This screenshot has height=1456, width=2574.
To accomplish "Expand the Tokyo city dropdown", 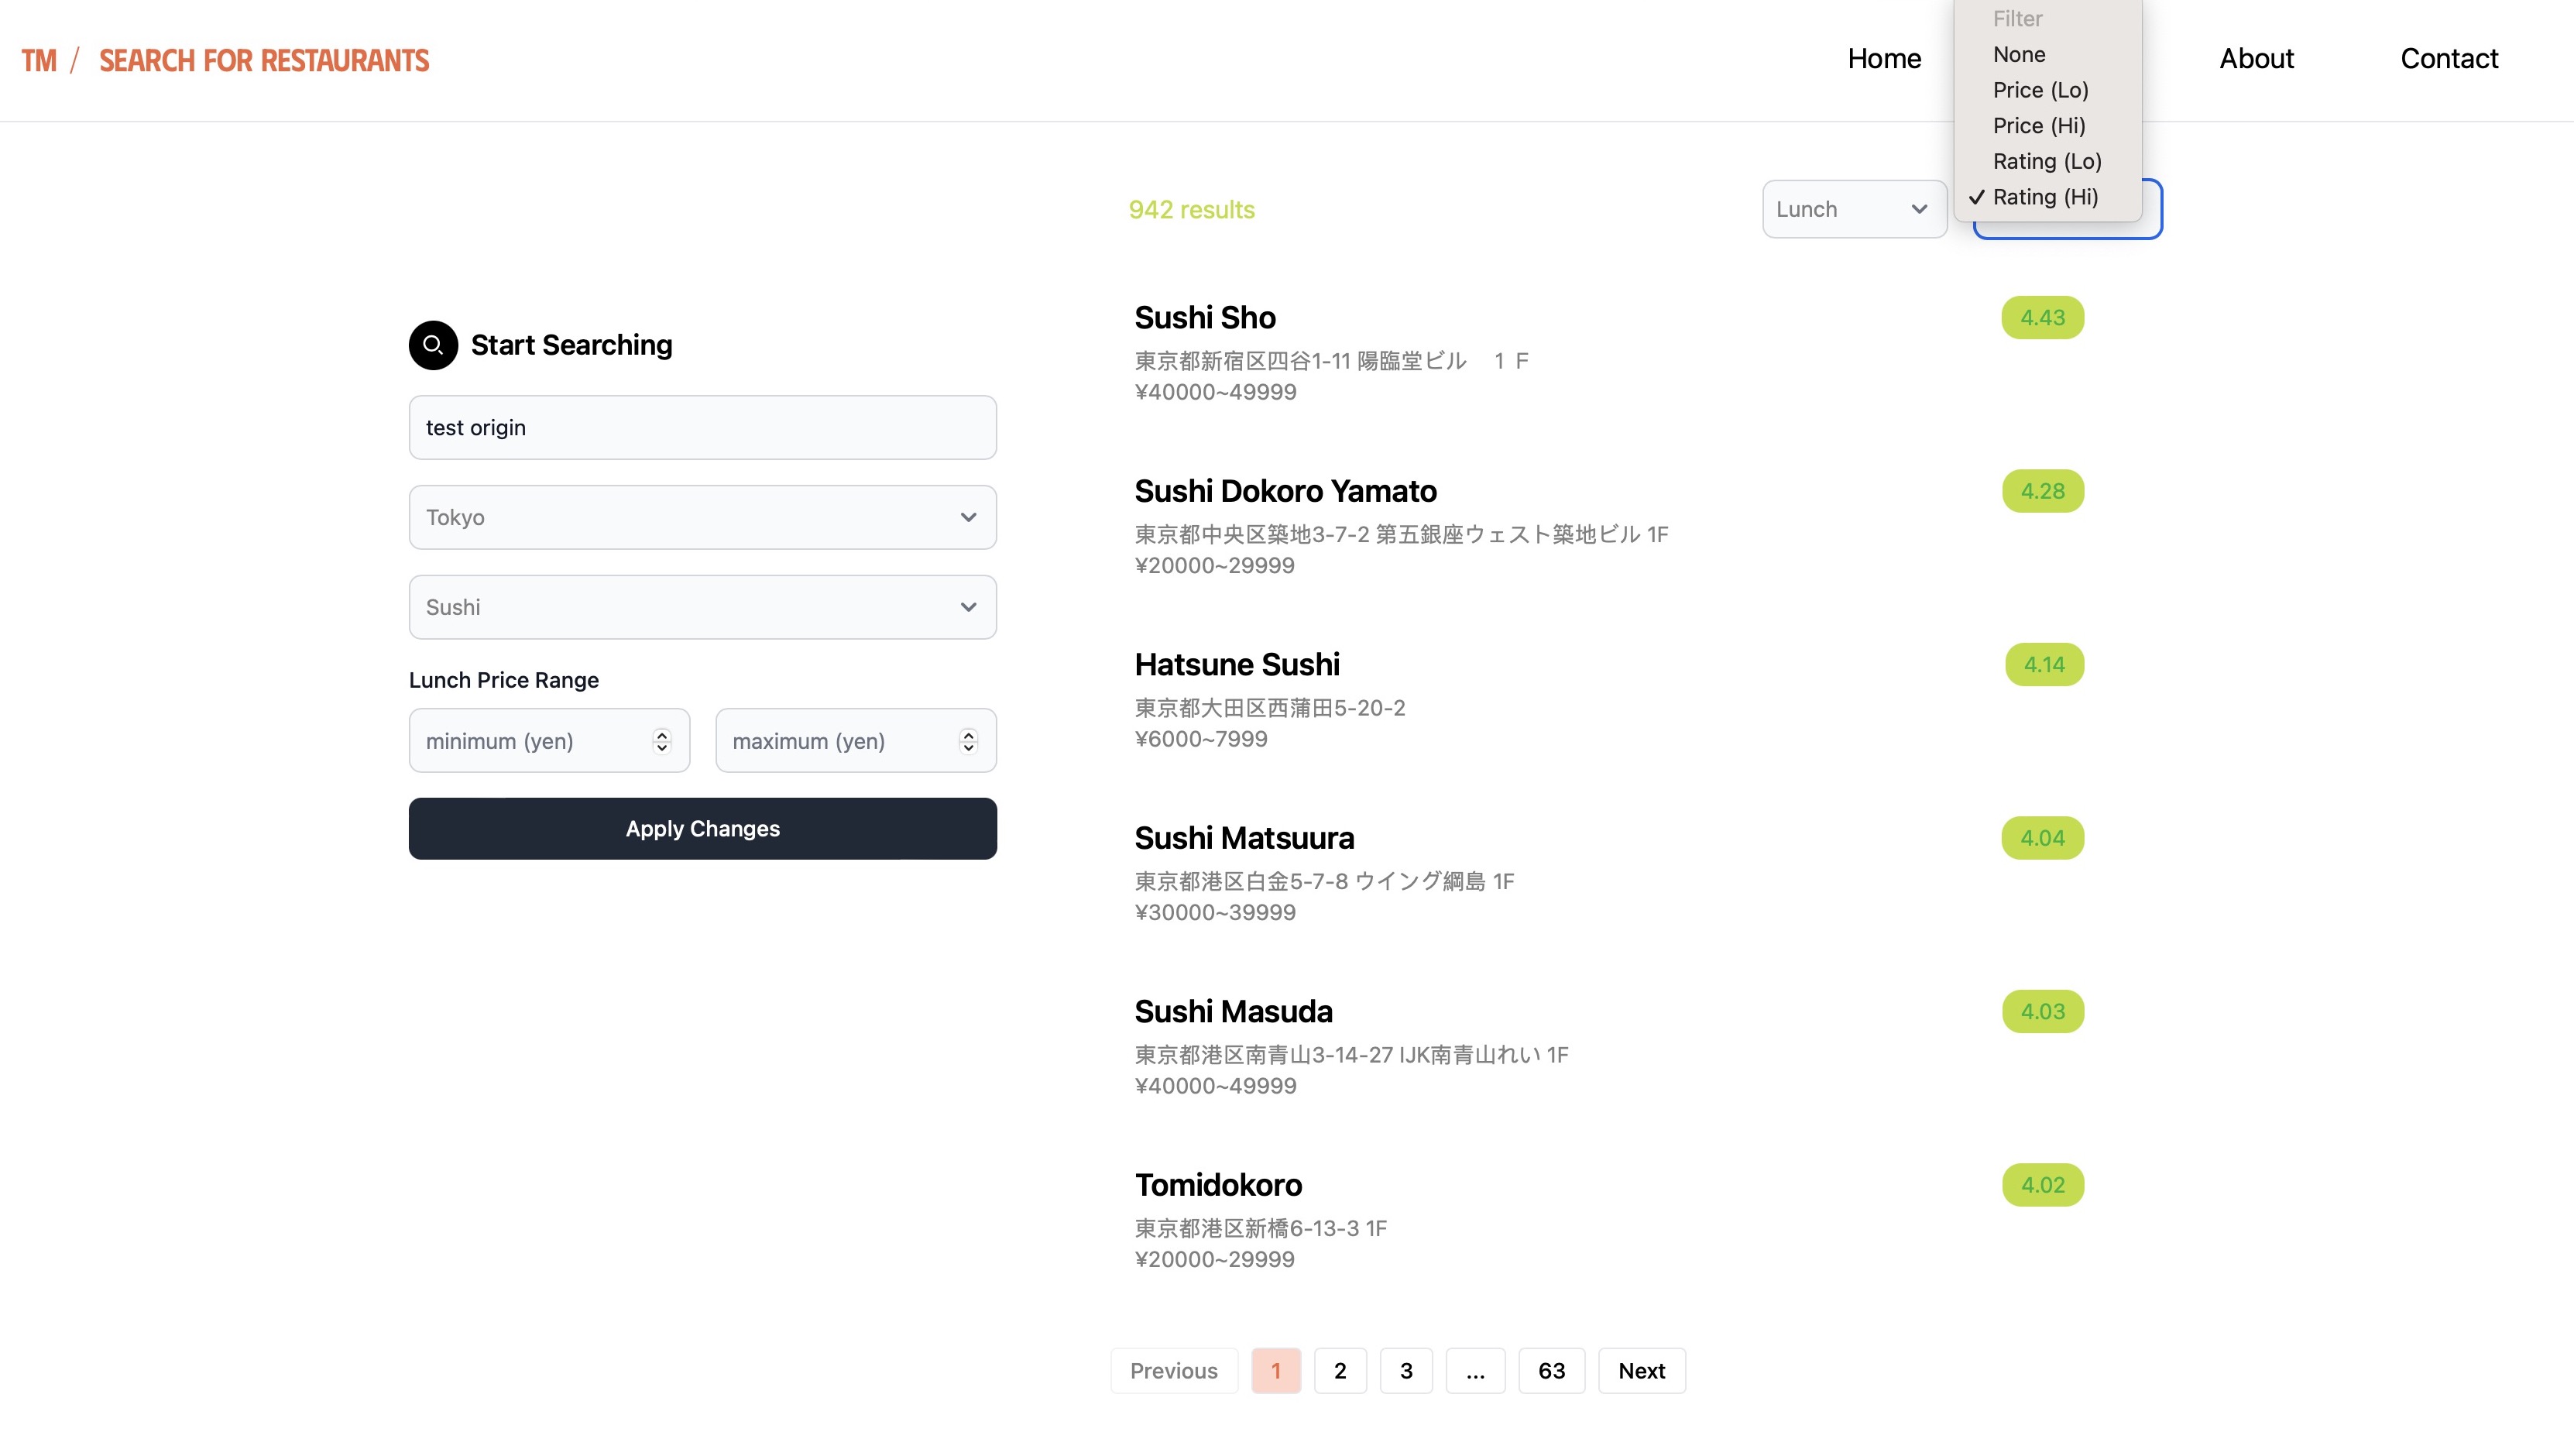I will [x=702, y=517].
